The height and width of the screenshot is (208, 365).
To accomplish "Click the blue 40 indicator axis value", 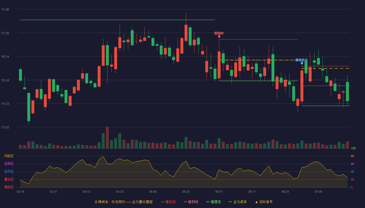I will point(352,172).
